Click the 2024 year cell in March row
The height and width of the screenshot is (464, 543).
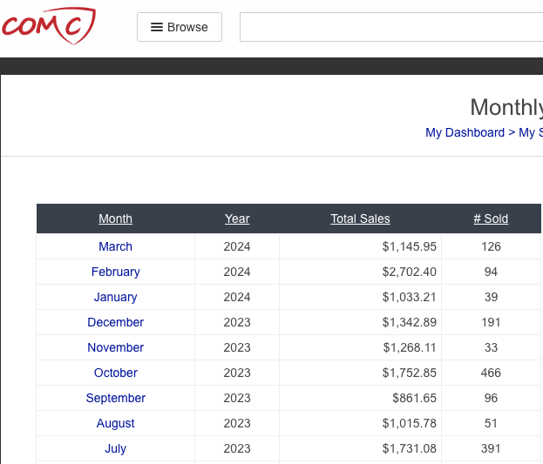point(237,246)
